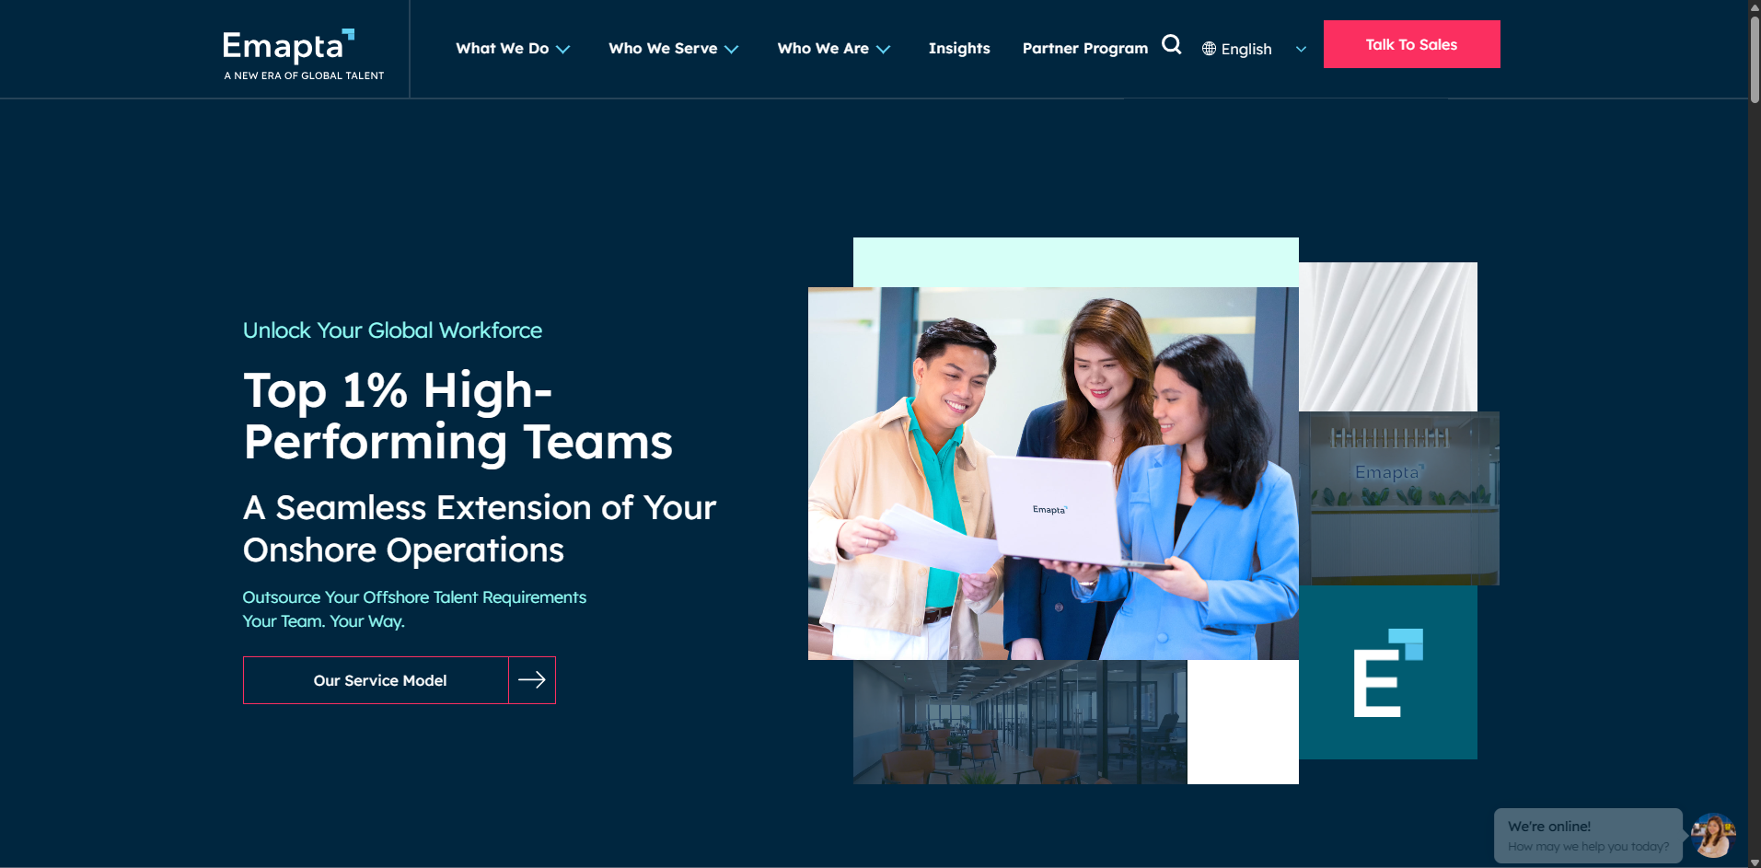Open the Who We Are menu
This screenshot has height=868, width=1761.
click(822, 49)
